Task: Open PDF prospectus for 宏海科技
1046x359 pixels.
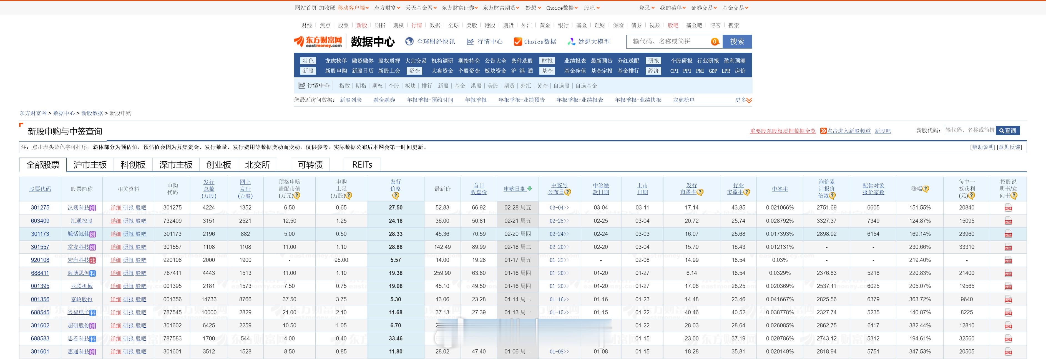Action: click(x=1008, y=261)
